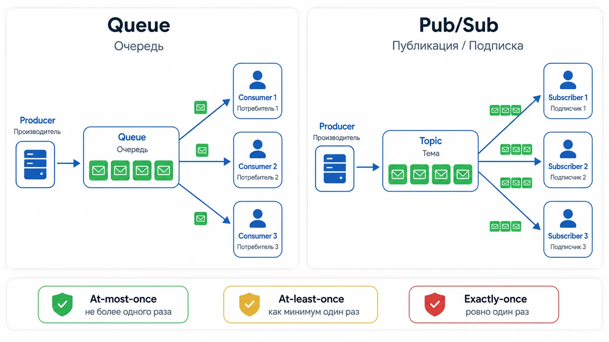This screenshot has height=342, width=609.
Task: Click the single envelope heading to Consumer 3
Action: coord(201,218)
